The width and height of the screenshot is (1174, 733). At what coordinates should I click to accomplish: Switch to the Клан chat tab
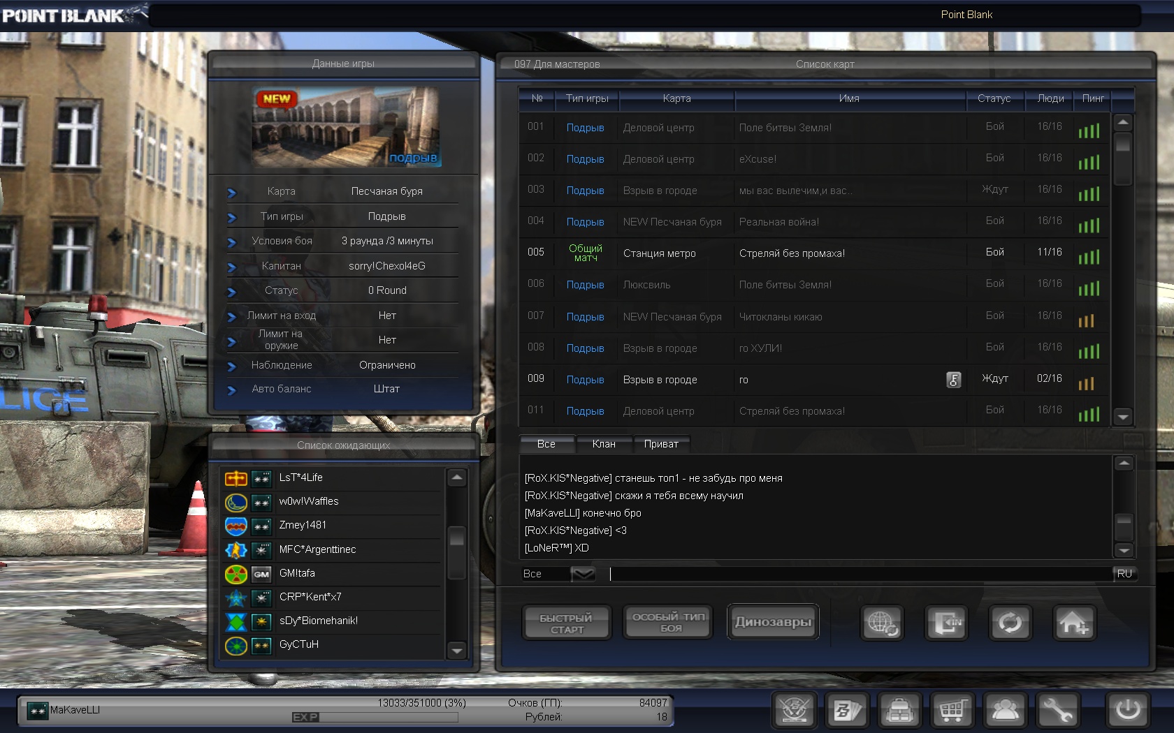point(604,444)
